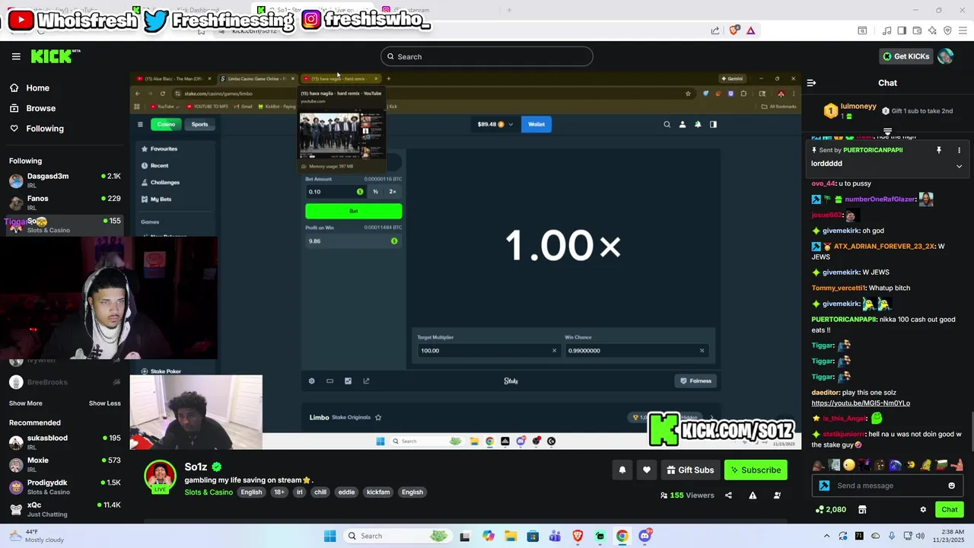
Task: Click the ½ bet amount button
Action: point(375,192)
